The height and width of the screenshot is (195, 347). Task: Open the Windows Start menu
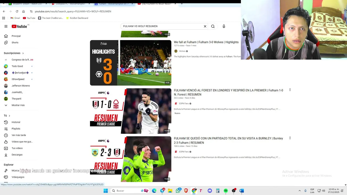tap(105, 191)
